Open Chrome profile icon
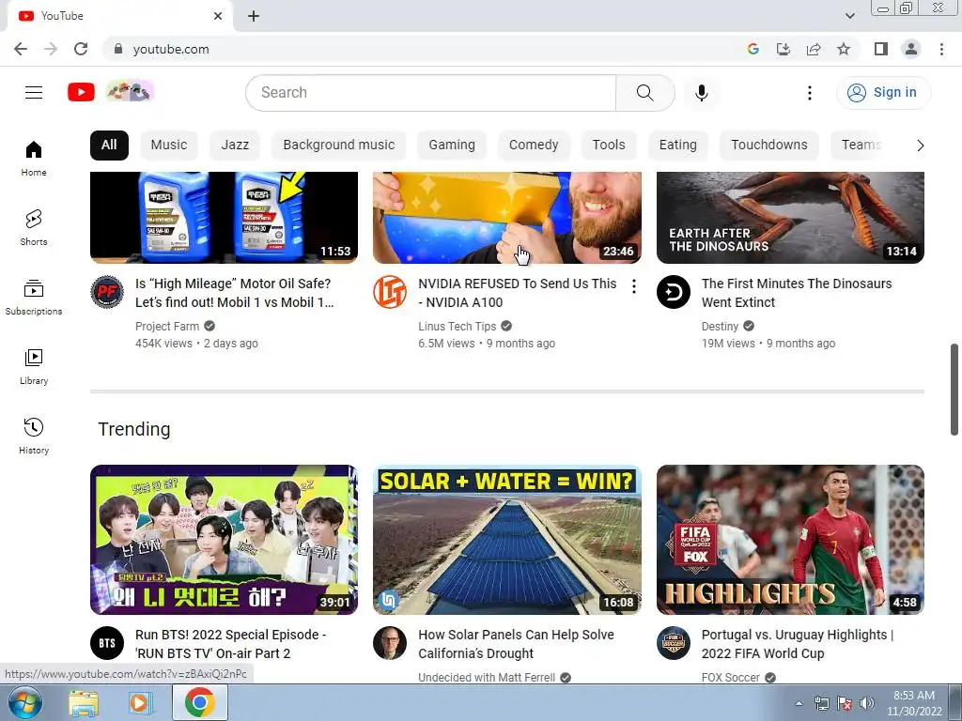This screenshot has height=721, width=962. 911,49
